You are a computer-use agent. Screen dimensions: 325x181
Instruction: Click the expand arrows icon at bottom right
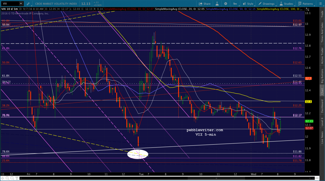coord(317,178)
